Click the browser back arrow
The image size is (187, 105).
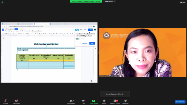(2, 26)
